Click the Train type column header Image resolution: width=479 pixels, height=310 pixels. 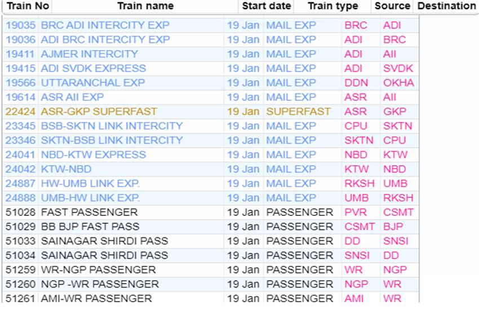click(x=332, y=6)
